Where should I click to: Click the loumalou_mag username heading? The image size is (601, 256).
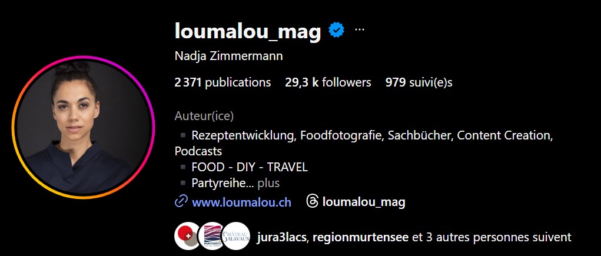point(248,31)
